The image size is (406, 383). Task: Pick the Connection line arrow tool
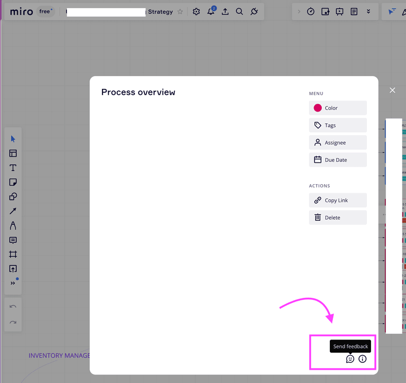click(13, 211)
